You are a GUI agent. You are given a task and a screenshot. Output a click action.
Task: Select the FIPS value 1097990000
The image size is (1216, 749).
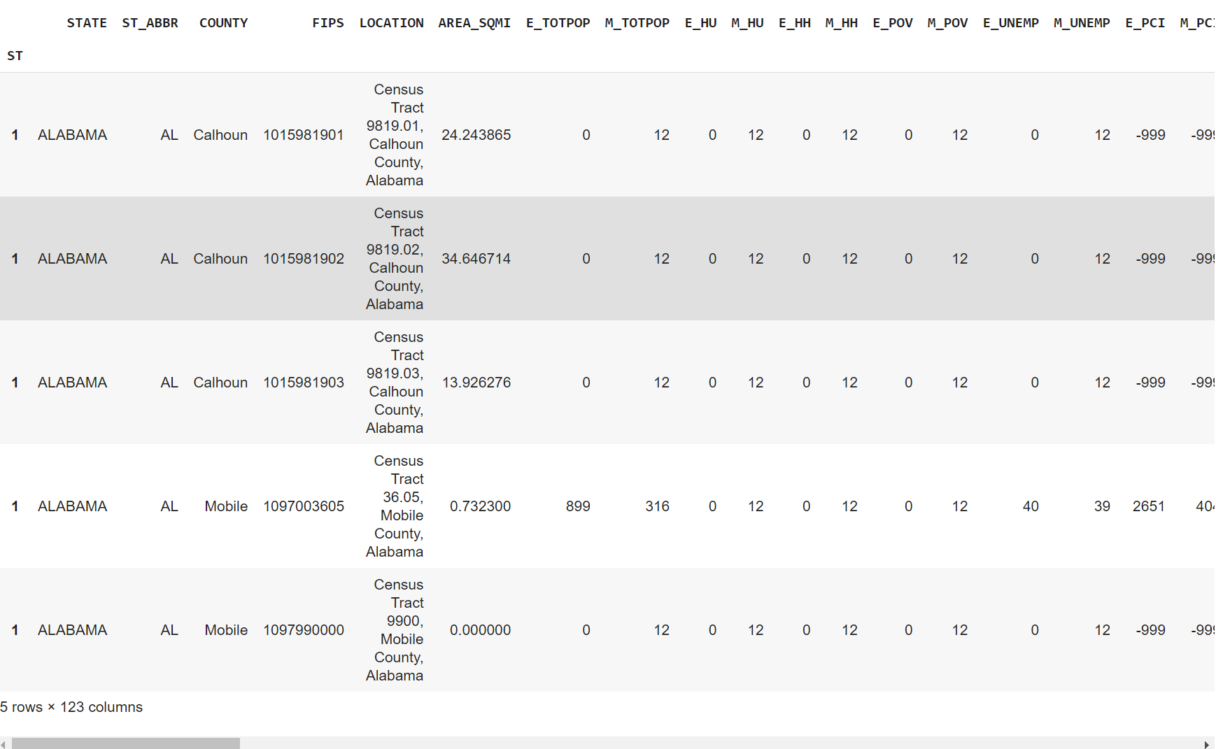304,629
